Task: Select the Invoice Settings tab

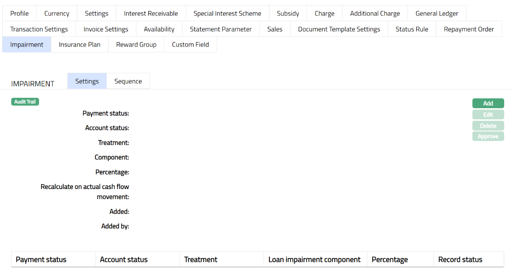Action: pyautogui.click(x=106, y=29)
